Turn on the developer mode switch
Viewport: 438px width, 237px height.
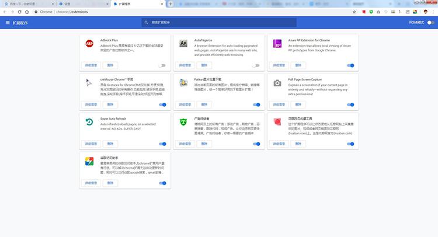[430, 23]
